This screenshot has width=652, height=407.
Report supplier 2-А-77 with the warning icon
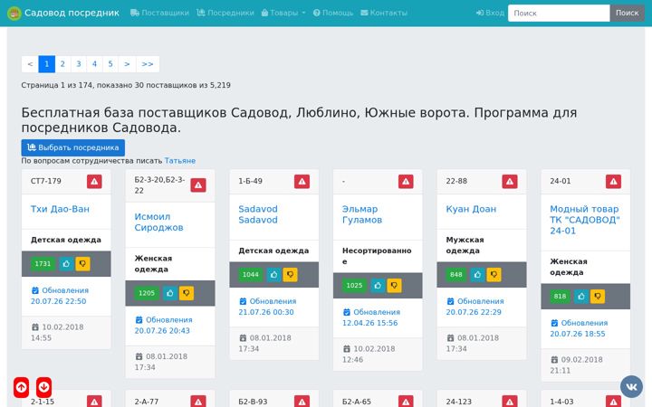click(198, 402)
